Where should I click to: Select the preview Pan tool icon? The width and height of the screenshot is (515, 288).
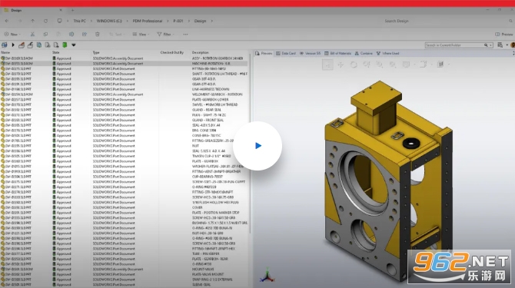pyautogui.click(x=341, y=65)
